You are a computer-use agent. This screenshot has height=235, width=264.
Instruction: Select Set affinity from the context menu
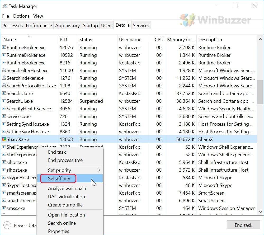[58, 178]
